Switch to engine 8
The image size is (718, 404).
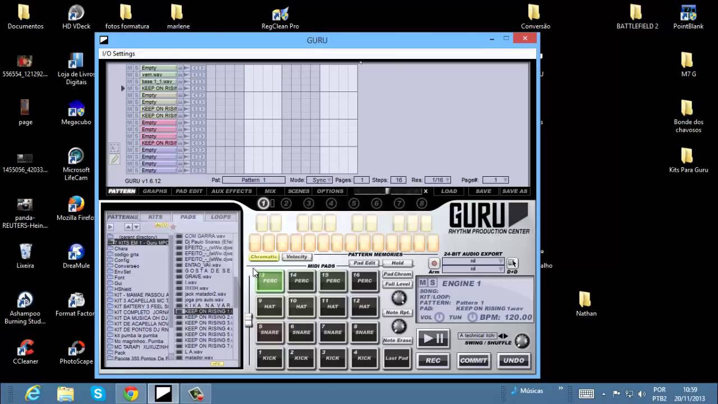click(x=422, y=203)
